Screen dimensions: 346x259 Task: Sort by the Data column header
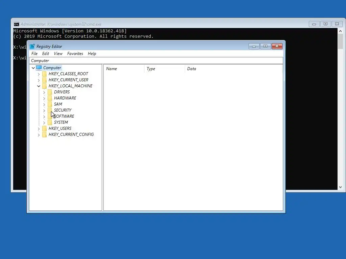[x=233, y=69]
